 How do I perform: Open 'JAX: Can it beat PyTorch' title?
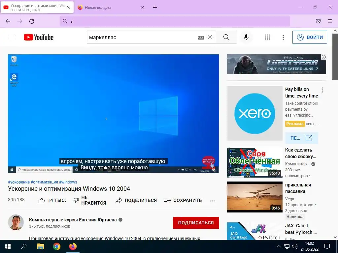tap(301, 229)
